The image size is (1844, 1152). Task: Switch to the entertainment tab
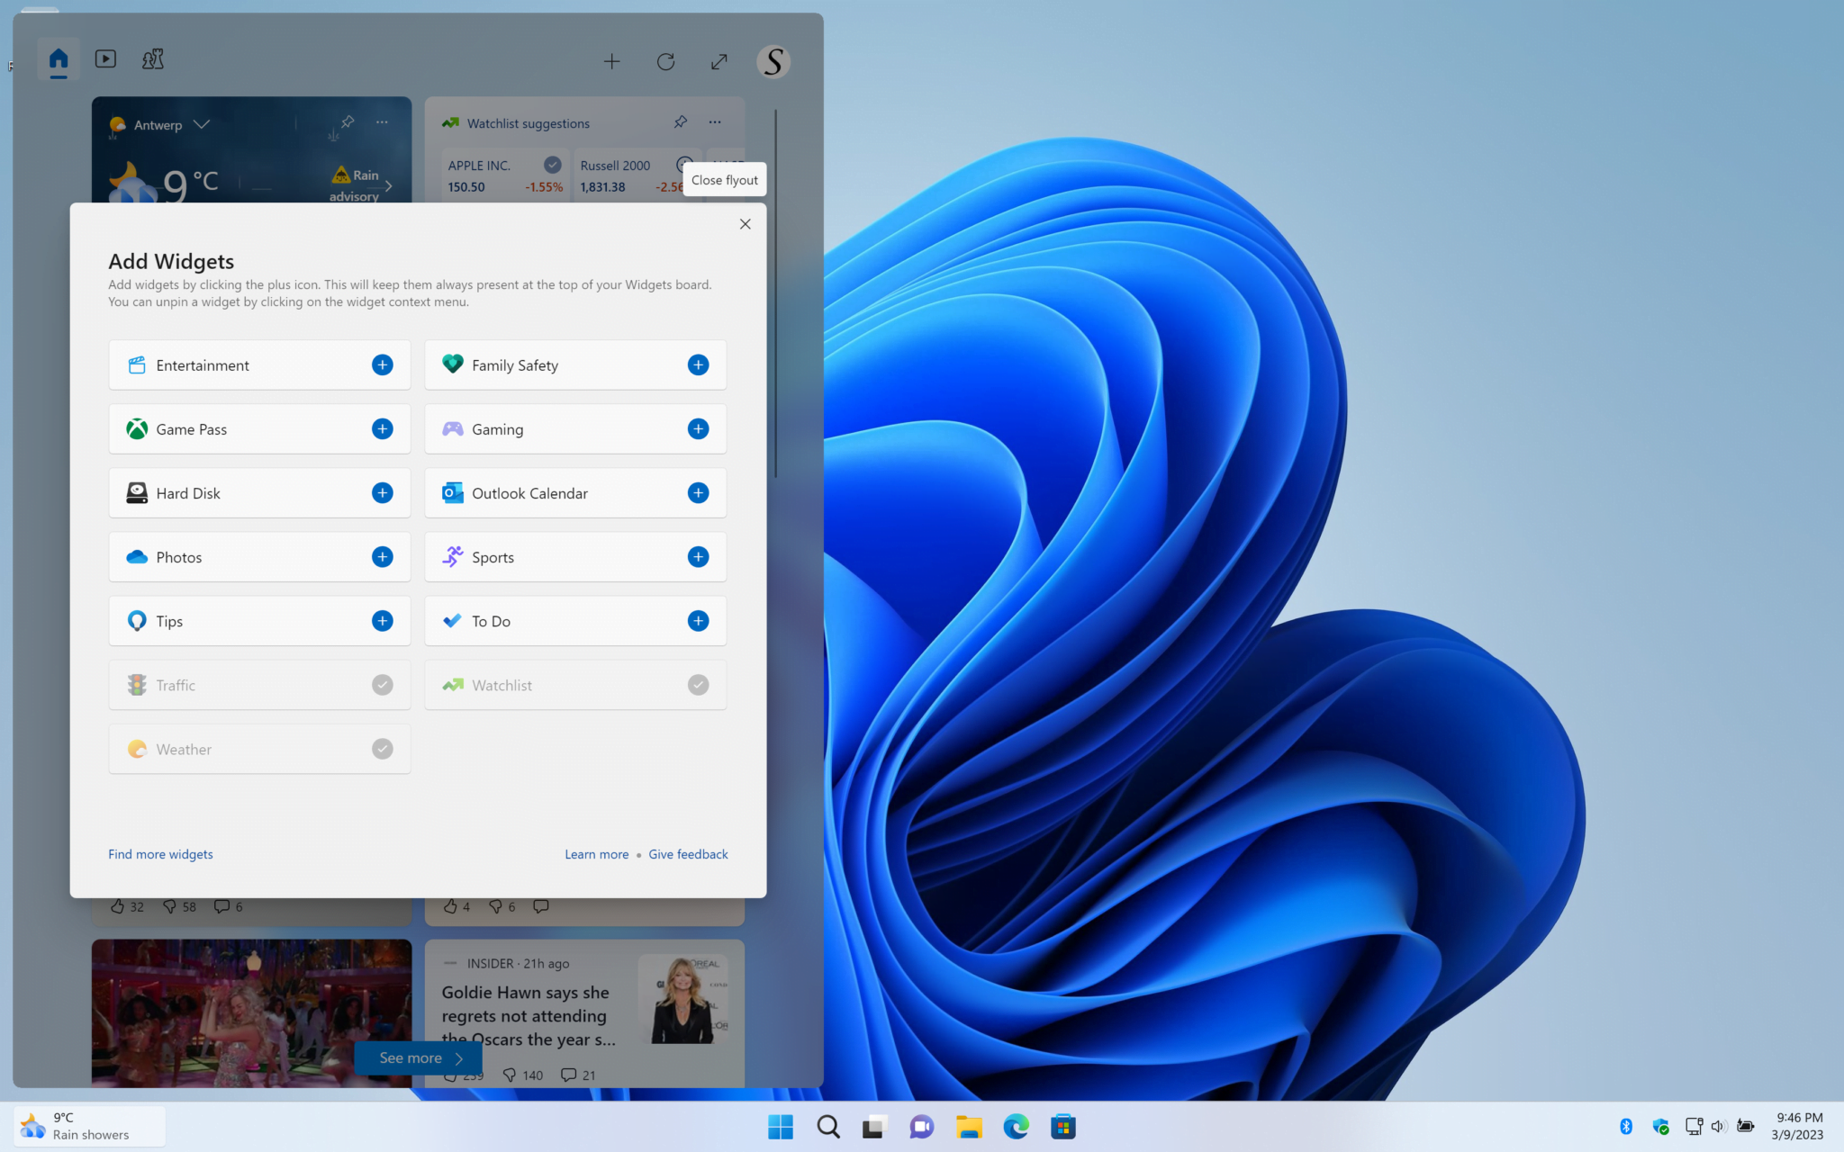105,58
